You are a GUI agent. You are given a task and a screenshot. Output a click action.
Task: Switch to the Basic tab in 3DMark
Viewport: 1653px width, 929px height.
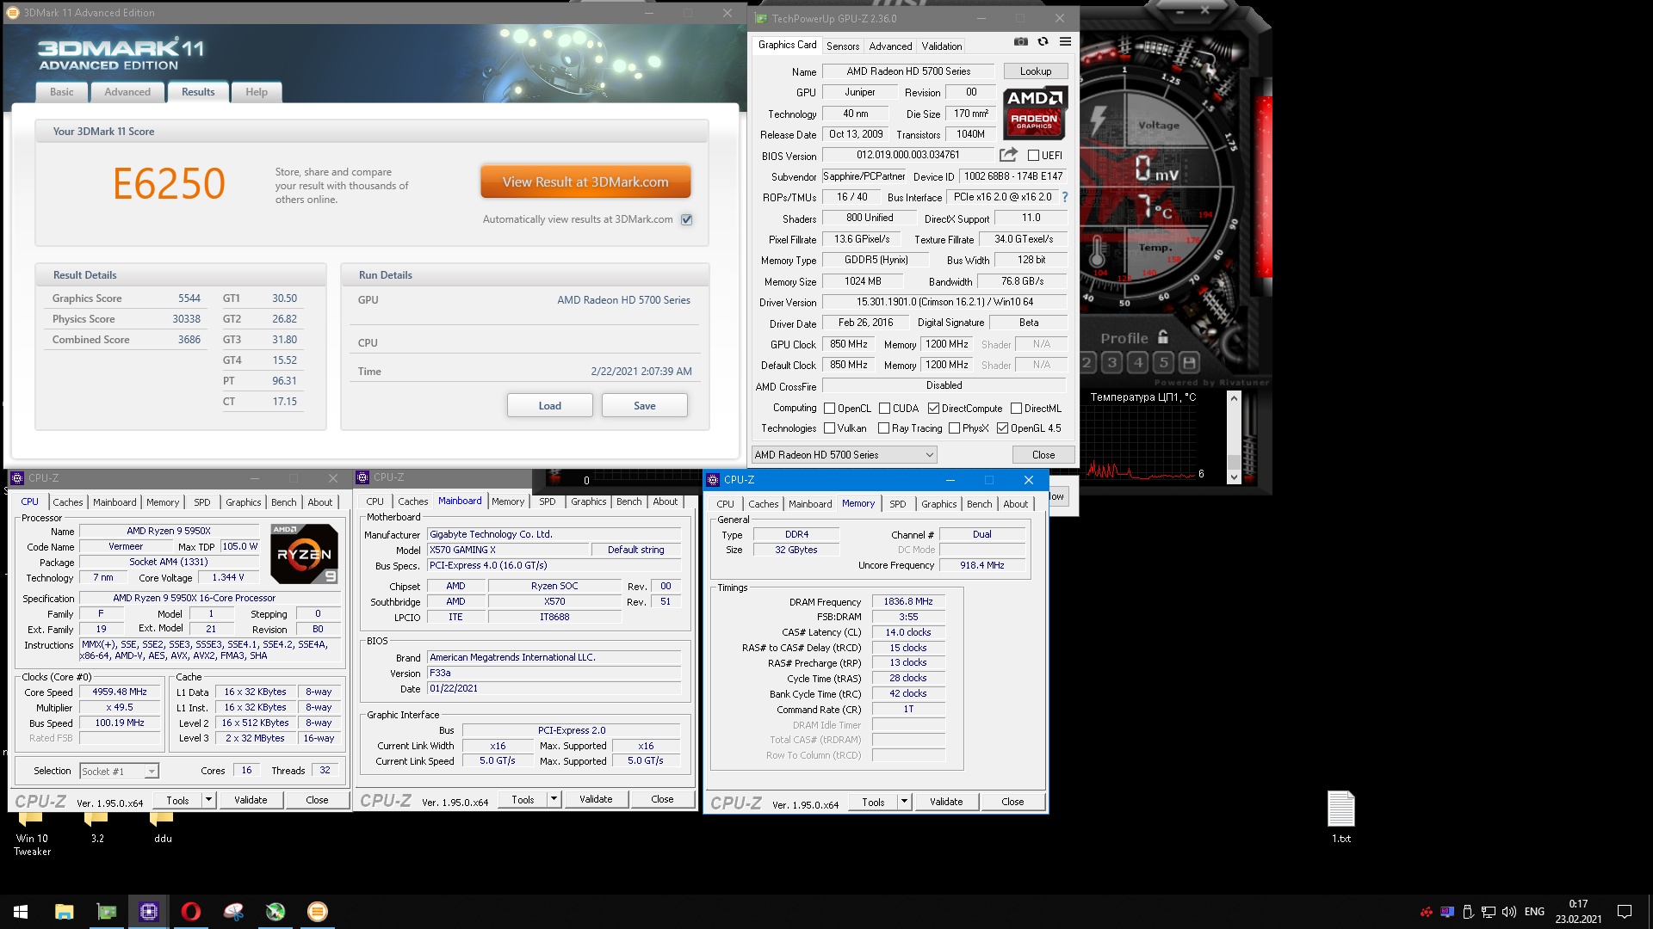click(x=62, y=92)
